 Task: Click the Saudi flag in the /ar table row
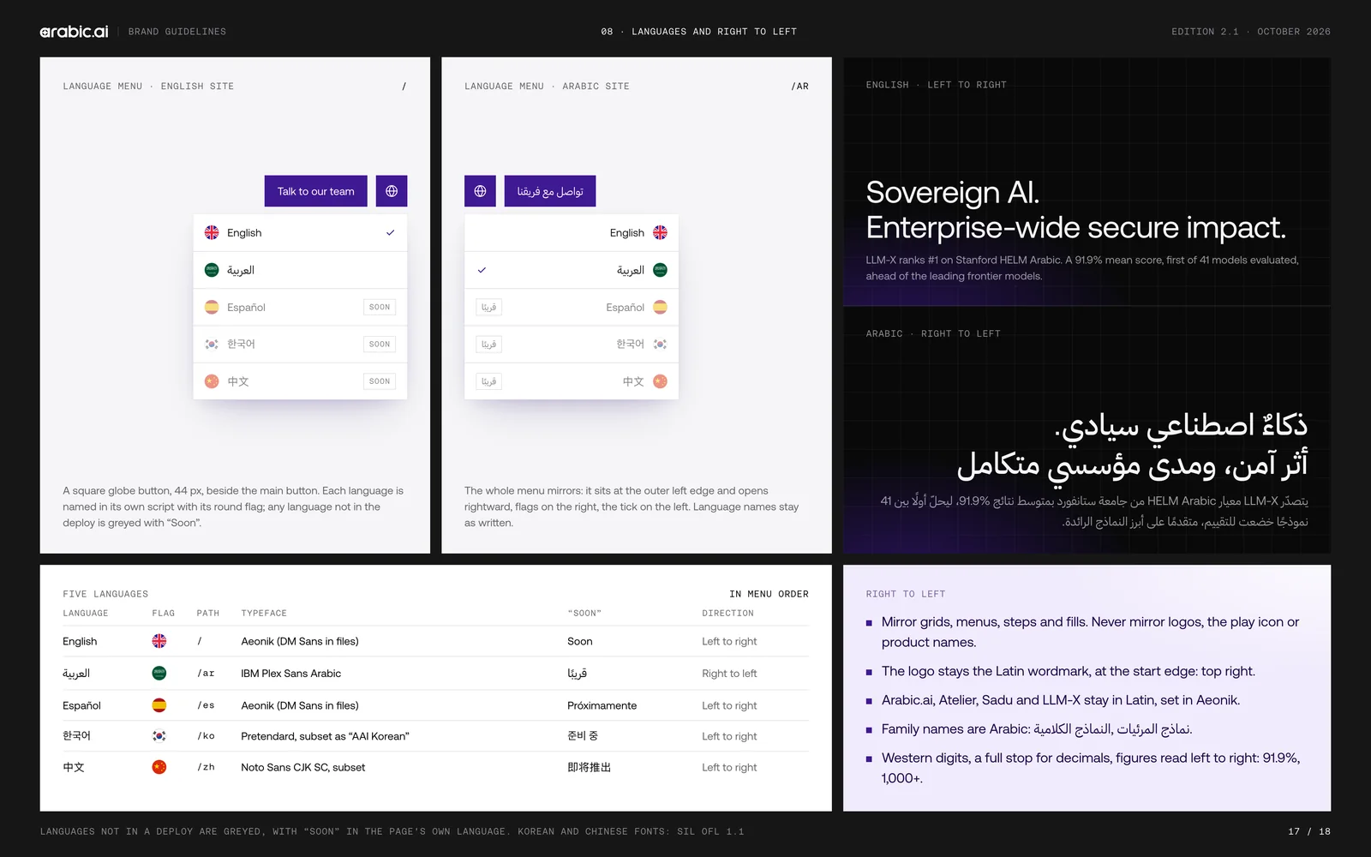(x=159, y=673)
